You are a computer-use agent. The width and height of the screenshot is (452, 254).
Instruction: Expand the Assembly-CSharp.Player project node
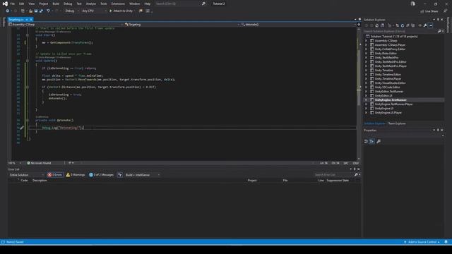pyautogui.click(x=367, y=45)
